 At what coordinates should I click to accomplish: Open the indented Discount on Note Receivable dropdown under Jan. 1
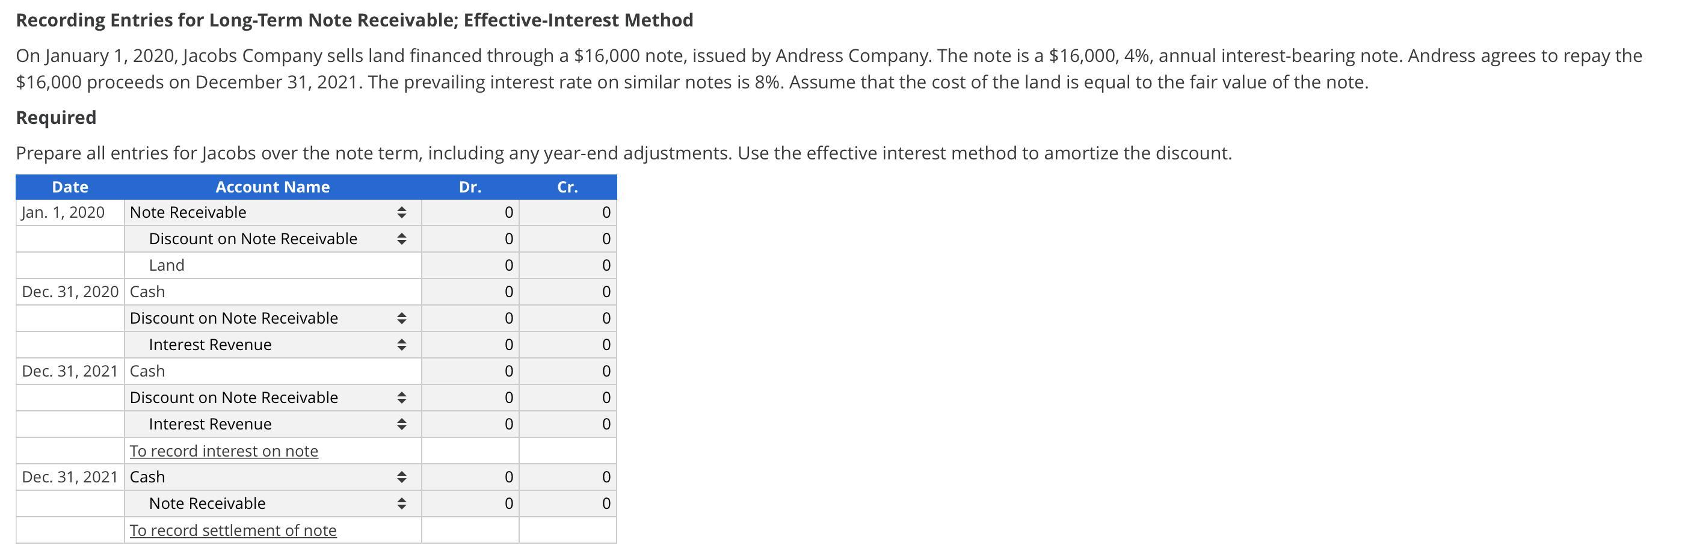[273, 239]
